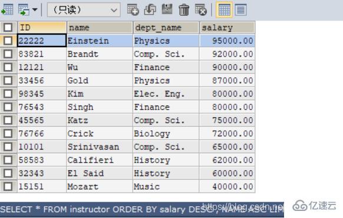Select the name cell Kim
343x218 pixels.
click(x=100, y=94)
